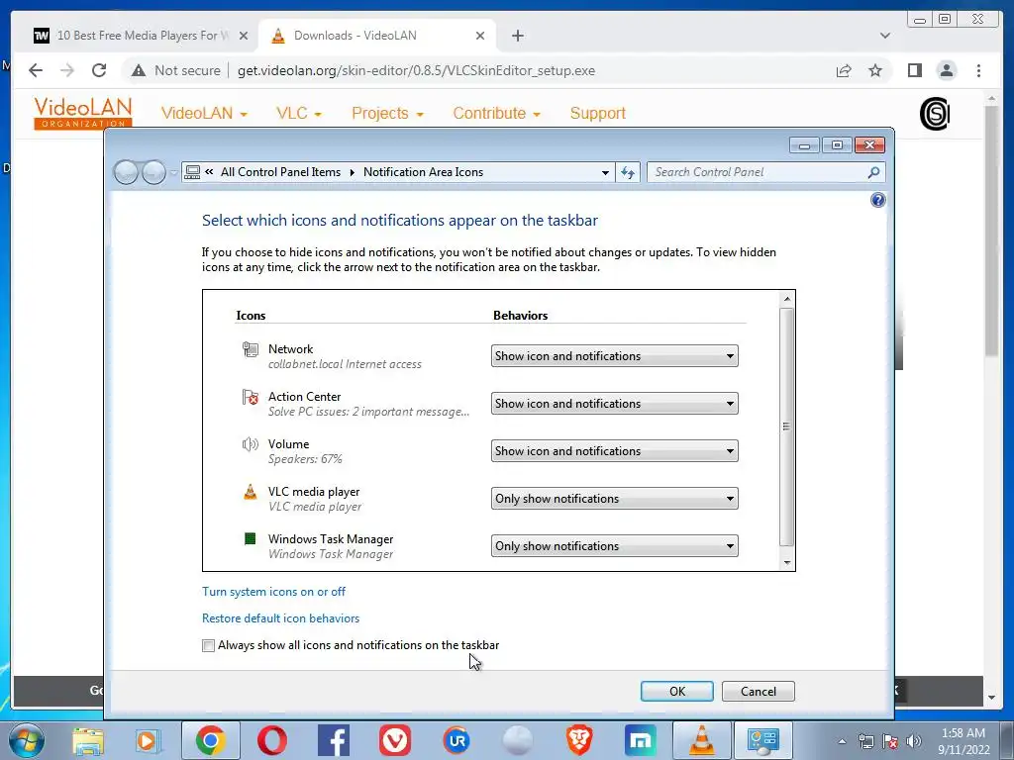Open the Windows Start menu orb
The image size is (1014, 760).
pyautogui.click(x=26, y=740)
